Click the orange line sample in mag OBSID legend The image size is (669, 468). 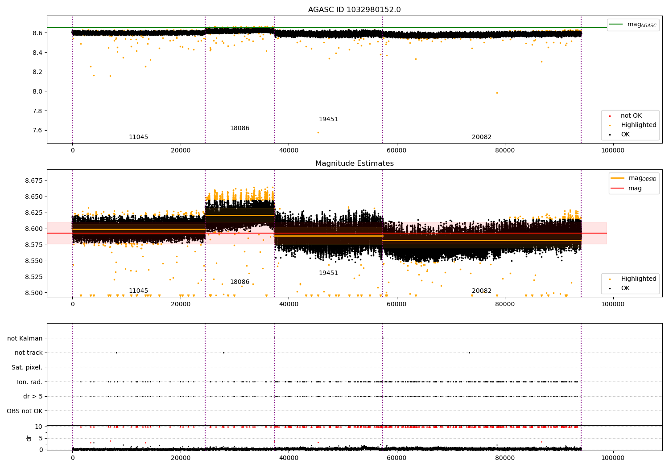[618, 178]
